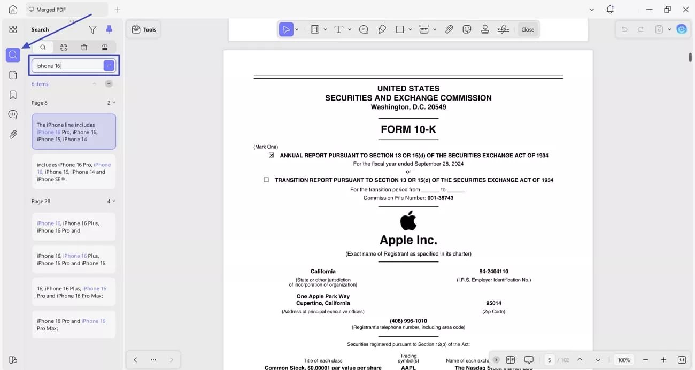Viewport: 695px width, 370px height.
Task: Select the Search mode tab
Action: [x=43, y=47]
